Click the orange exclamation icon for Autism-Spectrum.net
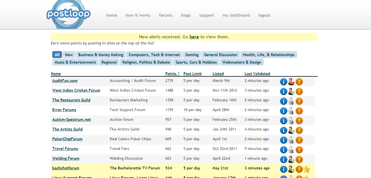The width and height of the screenshot is (371, 178). (299, 121)
